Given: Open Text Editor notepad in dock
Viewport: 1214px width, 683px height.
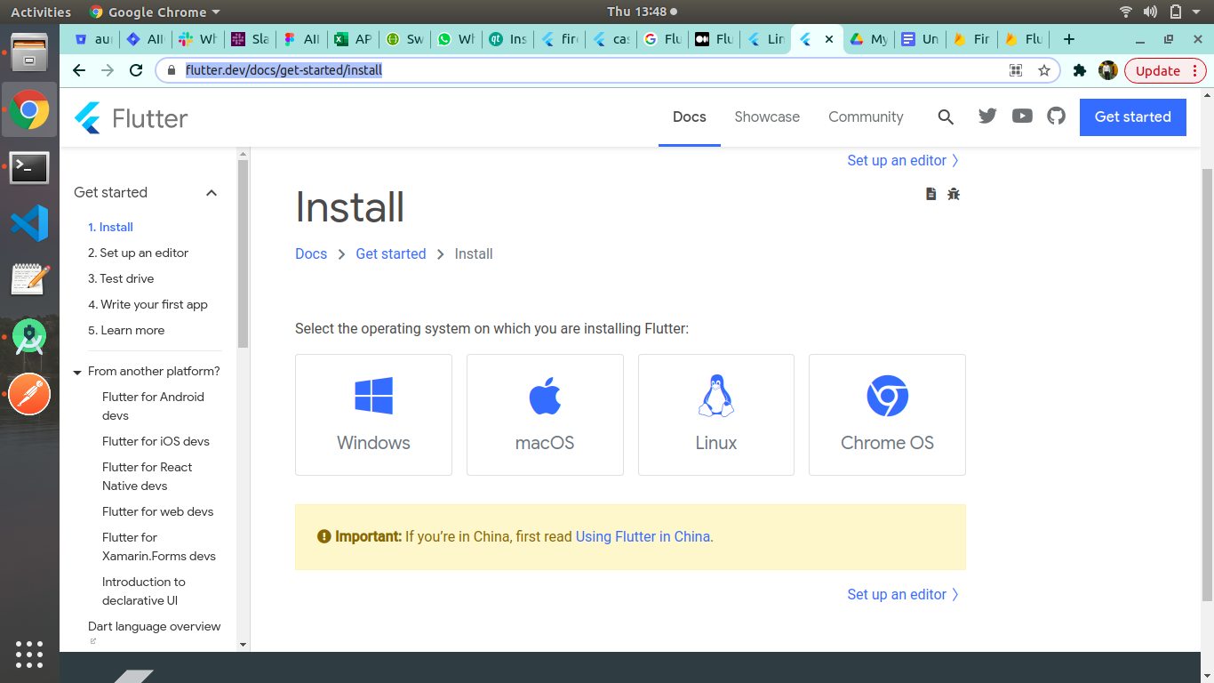Looking at the screenshot, I should tap(29, 279).
